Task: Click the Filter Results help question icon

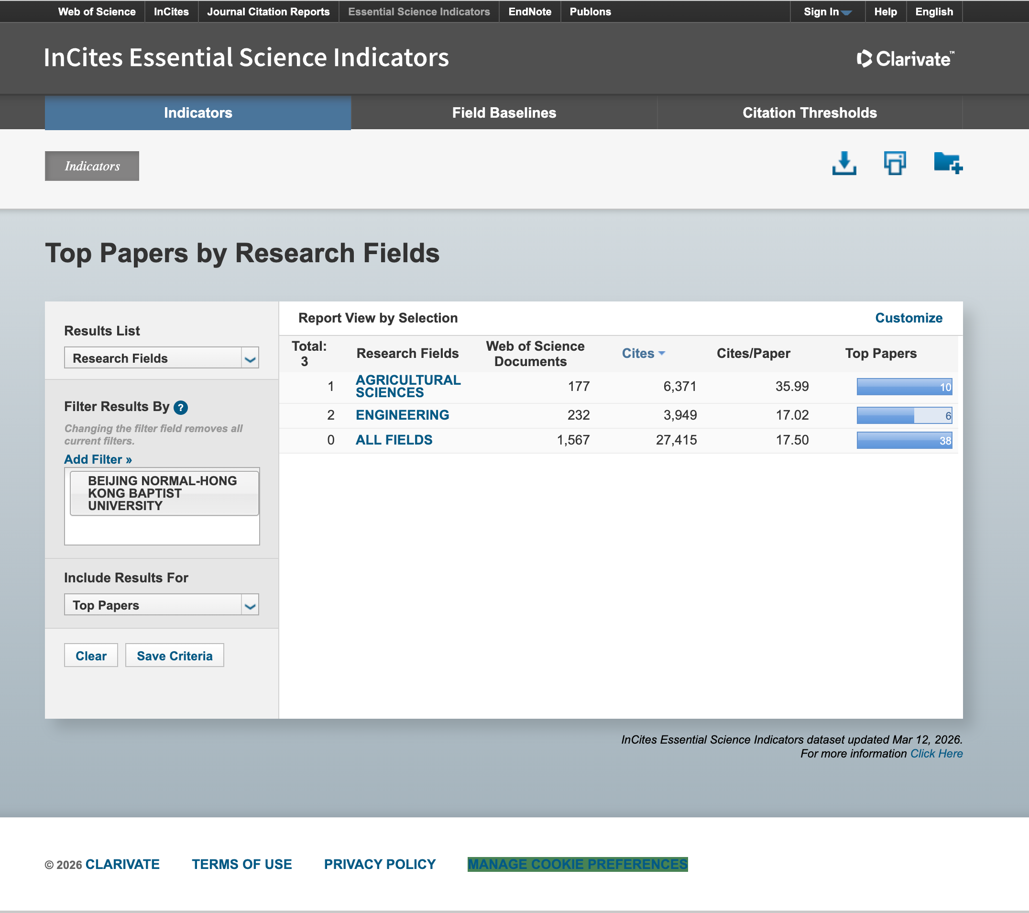Action: click(x=180, y=407)
